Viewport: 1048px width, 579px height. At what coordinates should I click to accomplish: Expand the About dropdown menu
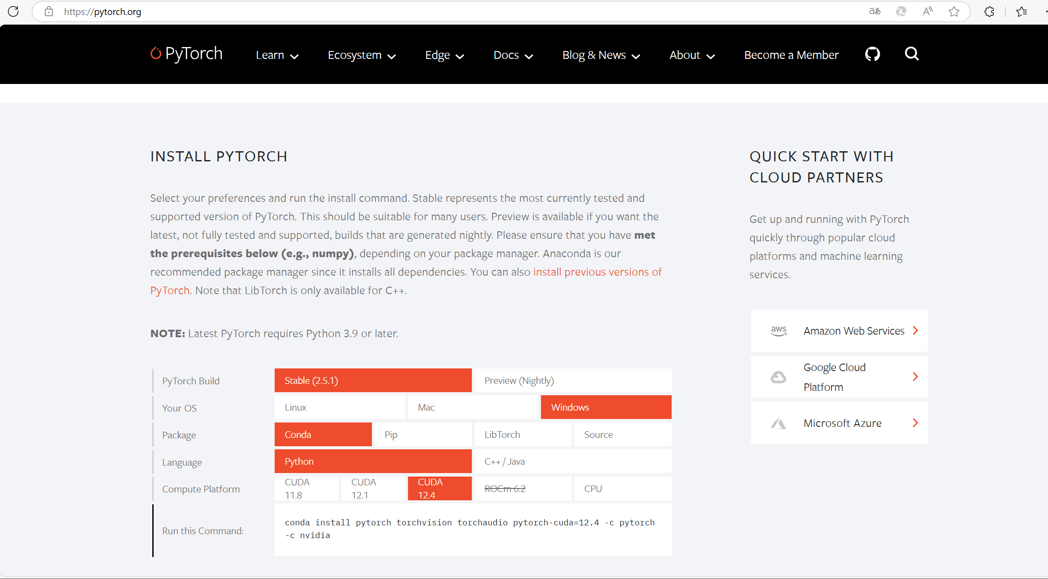point(692,55)
